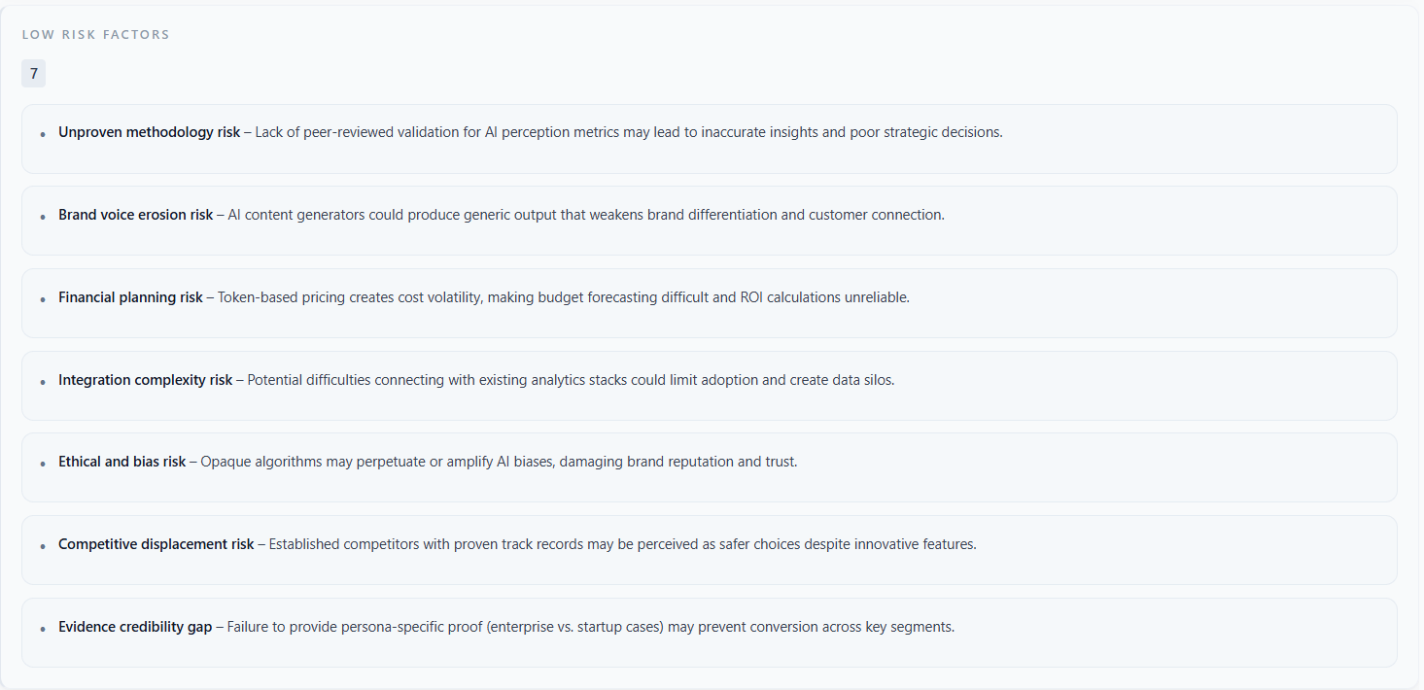
Task: Select the 'Competitive displacement risk' title
Action: click(x=156, y=544)
